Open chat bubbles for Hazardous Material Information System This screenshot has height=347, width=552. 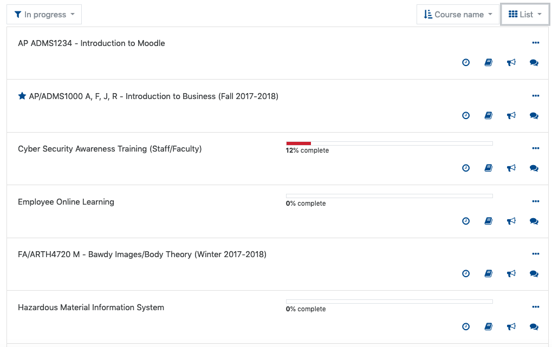[534, 326]
